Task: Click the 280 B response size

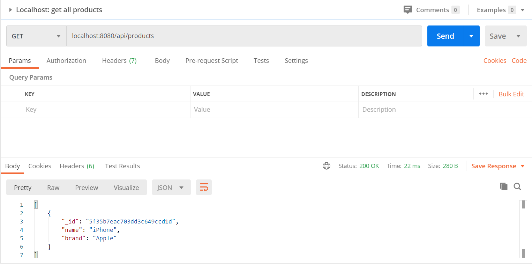Action: [x=450, y=166]
